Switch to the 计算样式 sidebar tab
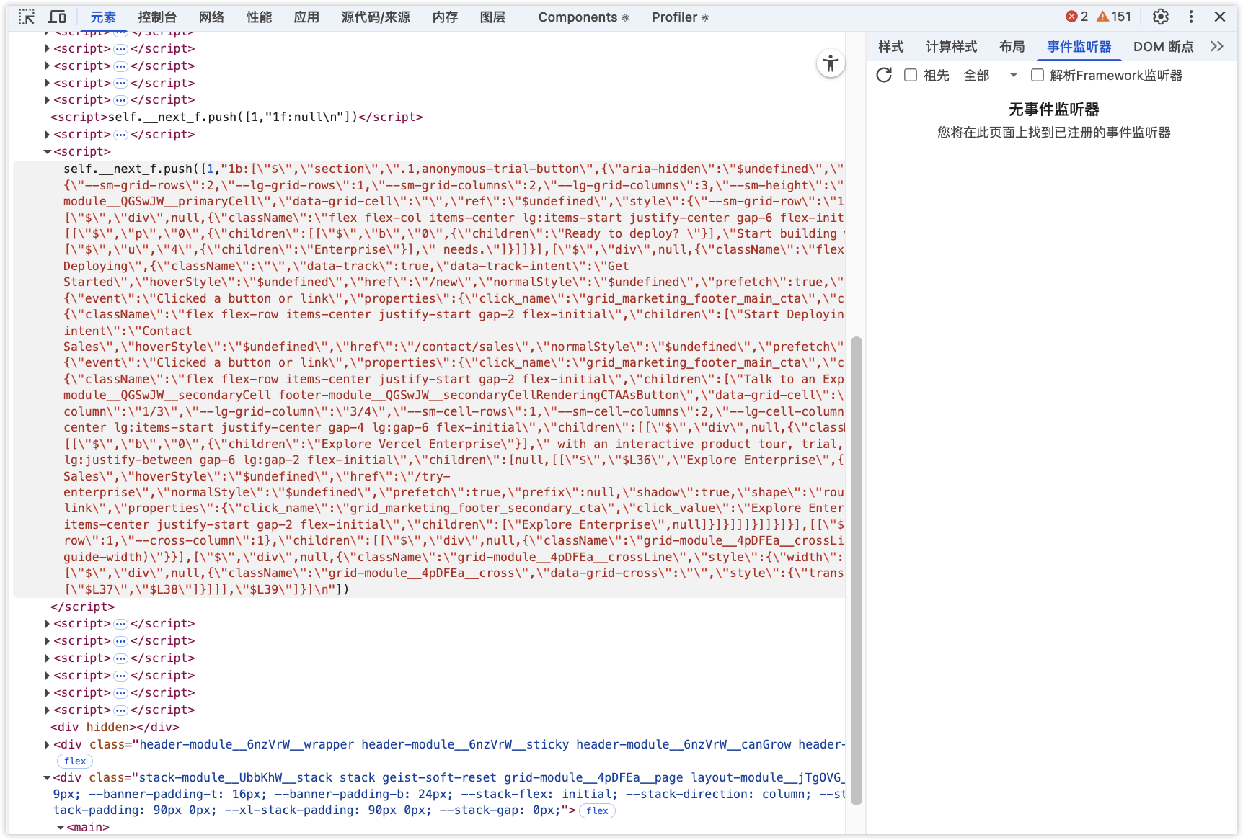Viewport: 1243px width, 840px height. pyautogui.click(x=952, y=47)
